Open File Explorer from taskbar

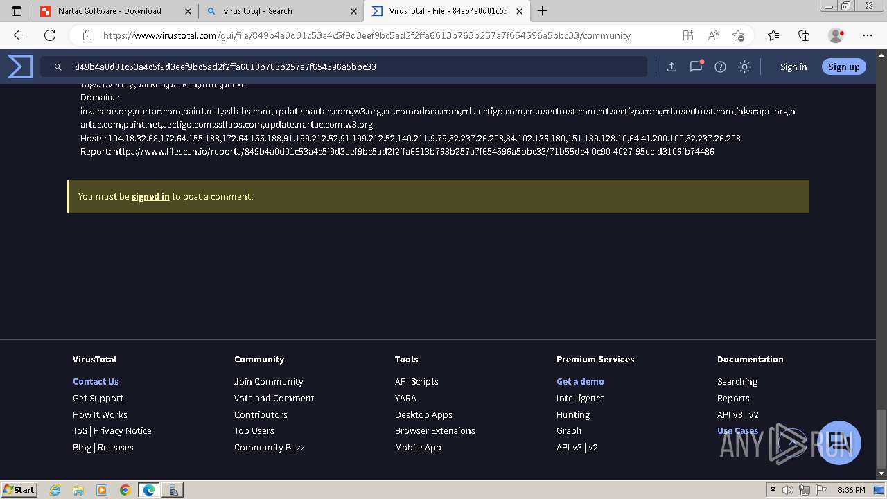click(78, 489)
